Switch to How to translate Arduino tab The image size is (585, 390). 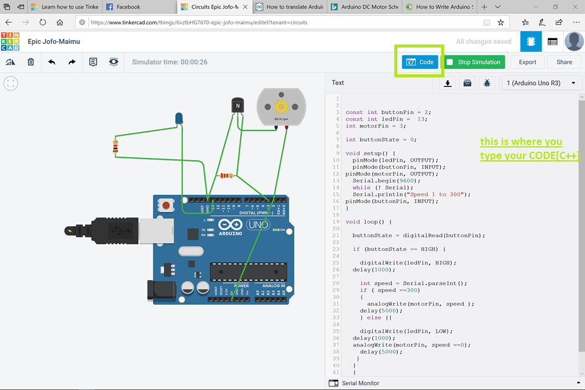point(290,7)
